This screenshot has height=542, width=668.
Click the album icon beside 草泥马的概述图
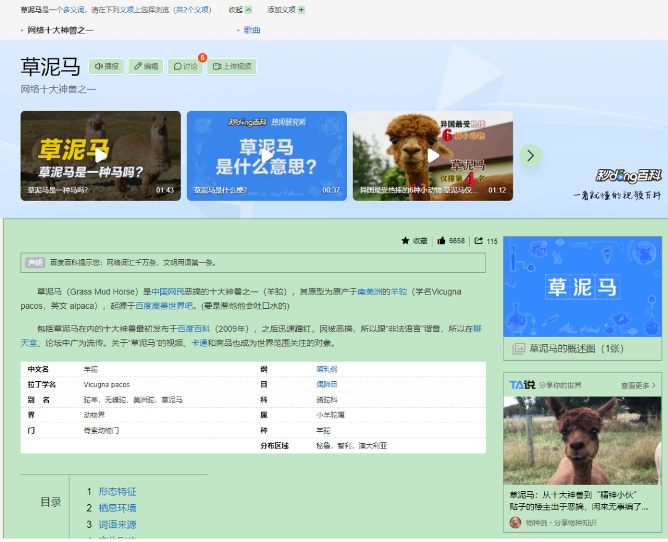click(518, 348)
